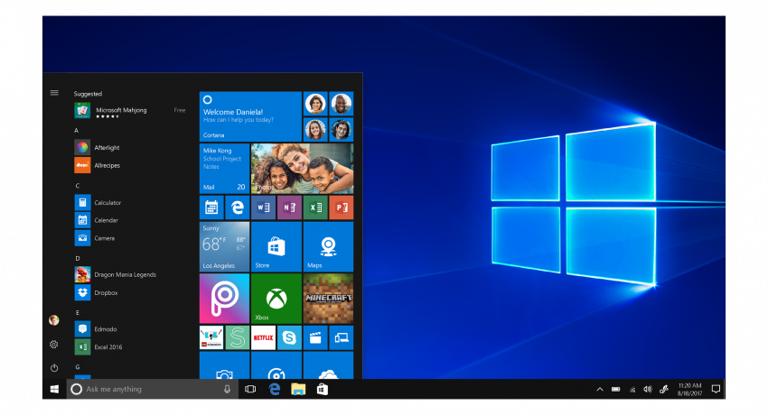Open the Action Center notifications icon

click(x=716, y=389)
